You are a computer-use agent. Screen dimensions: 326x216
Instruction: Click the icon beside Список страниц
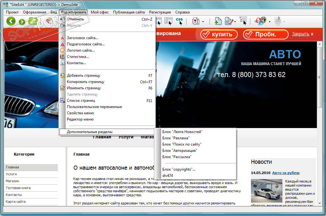(x=62, y=100)
